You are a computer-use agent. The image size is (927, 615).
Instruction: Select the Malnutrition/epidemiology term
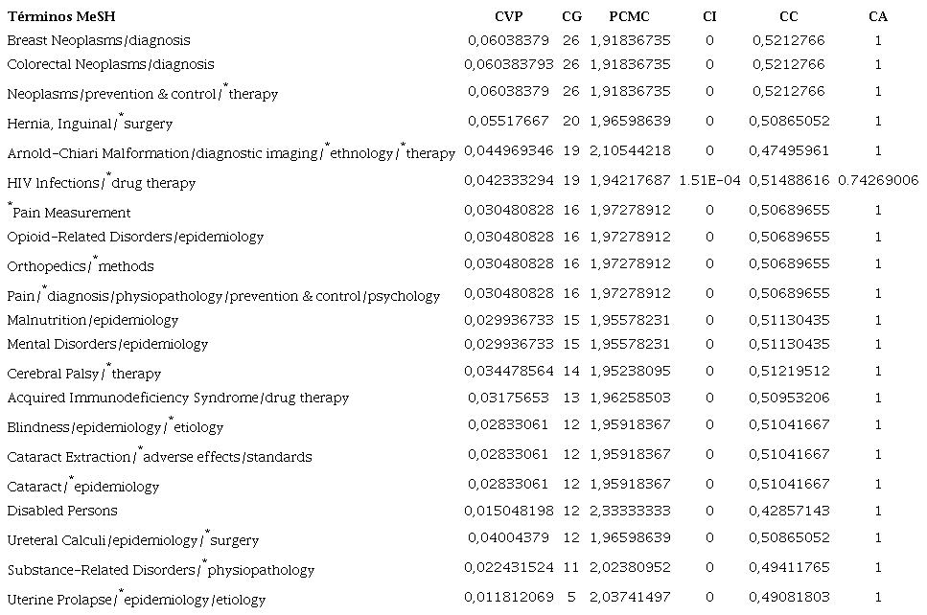[x=93, y=320]
